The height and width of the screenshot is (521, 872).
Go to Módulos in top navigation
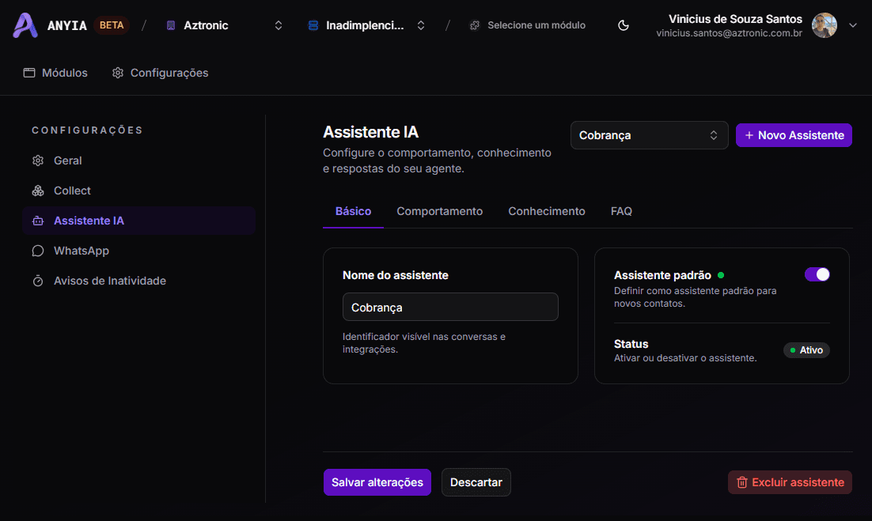point(55,73)
